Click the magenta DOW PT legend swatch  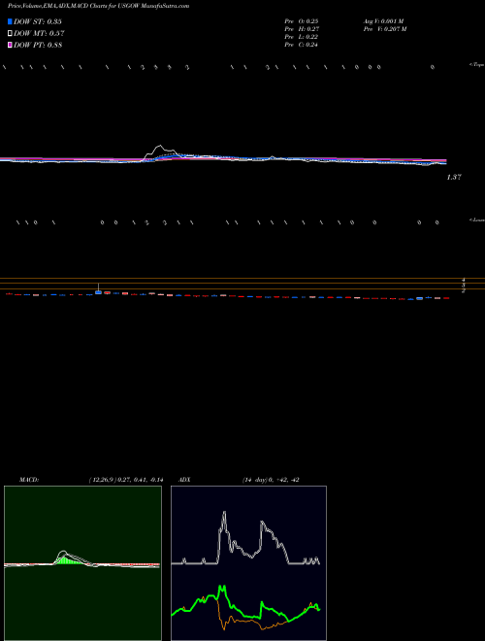pyautogui.click(x=10, y=45)
